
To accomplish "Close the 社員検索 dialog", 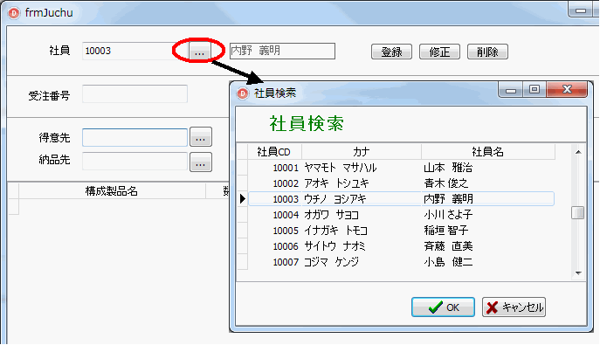I will pos(567,89).
